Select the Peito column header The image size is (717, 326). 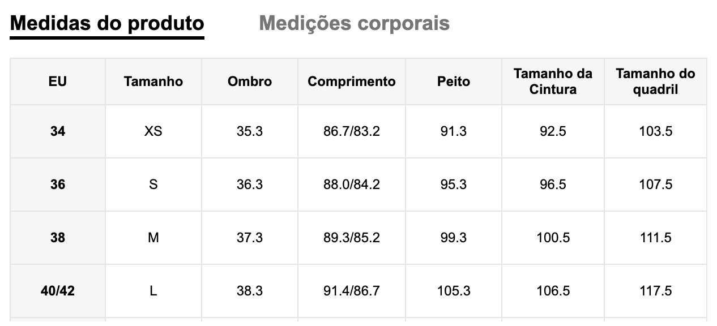click(x=454, y=81)
